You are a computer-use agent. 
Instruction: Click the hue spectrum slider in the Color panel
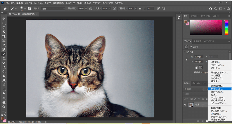(x=226, y=27)
